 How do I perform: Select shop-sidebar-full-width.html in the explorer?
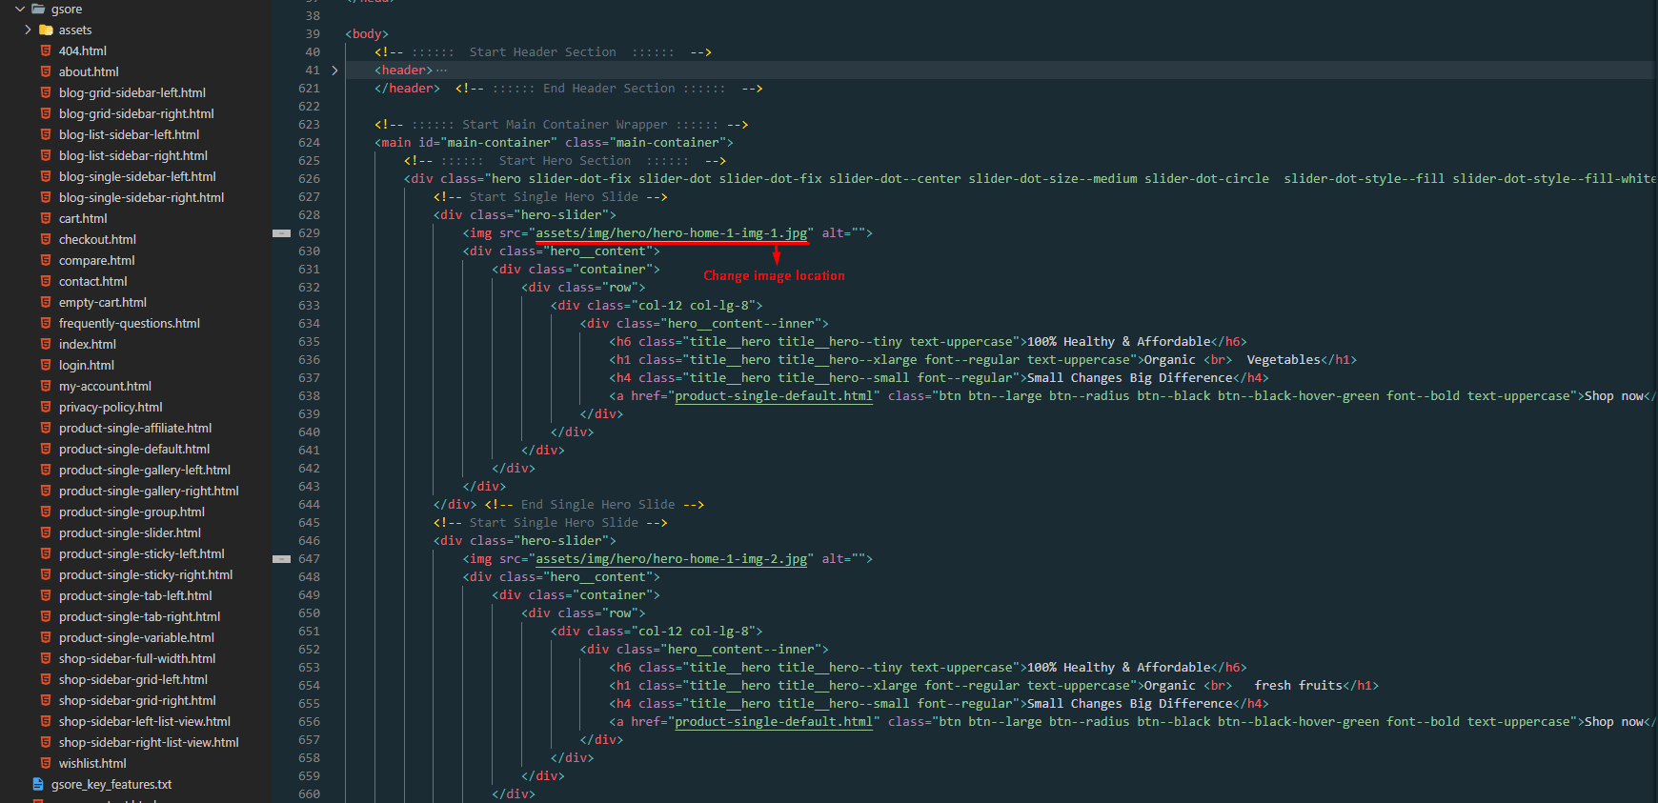point(137,659)
